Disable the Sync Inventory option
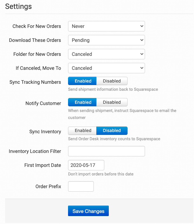Image resolution: width=194 pixels, height=224 pixels. point(112,130)
